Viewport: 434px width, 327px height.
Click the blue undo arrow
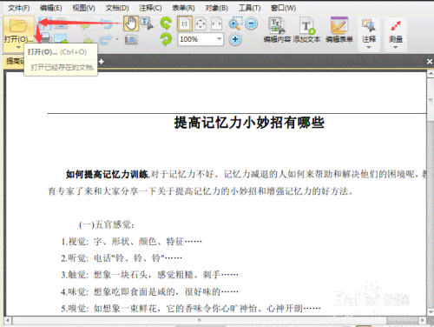[x=106, y=23]
